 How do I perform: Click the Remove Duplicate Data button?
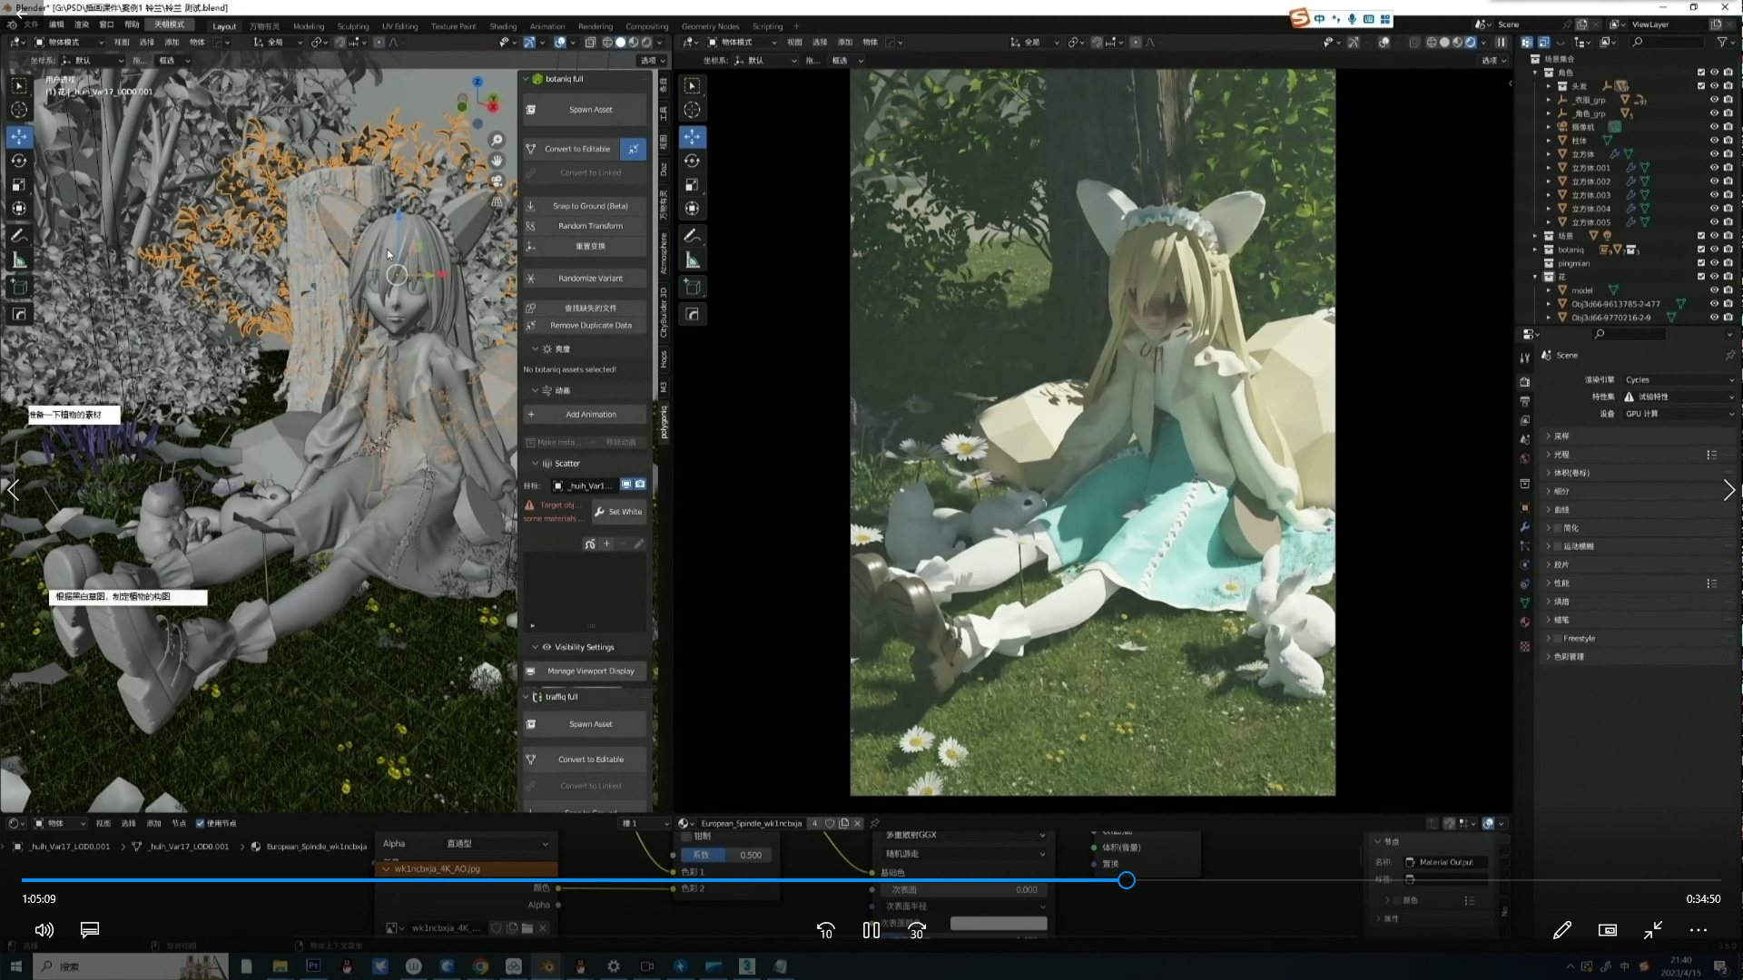(x=586, y=325)
